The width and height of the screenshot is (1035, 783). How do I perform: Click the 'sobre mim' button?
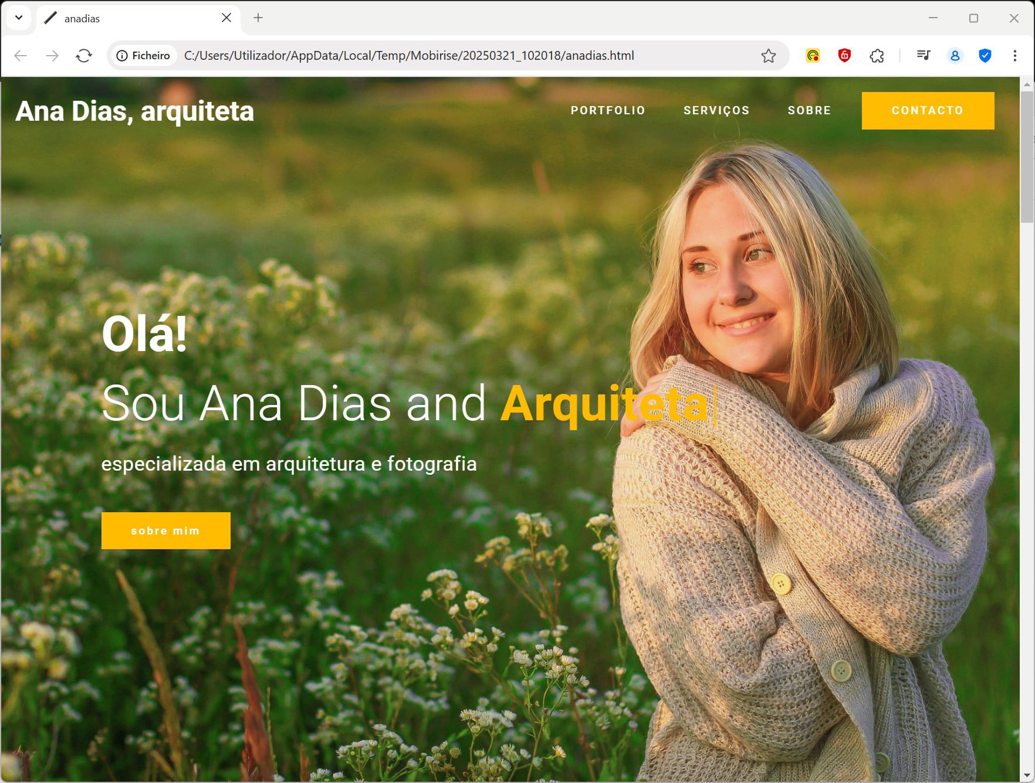(x=165, y=530)
